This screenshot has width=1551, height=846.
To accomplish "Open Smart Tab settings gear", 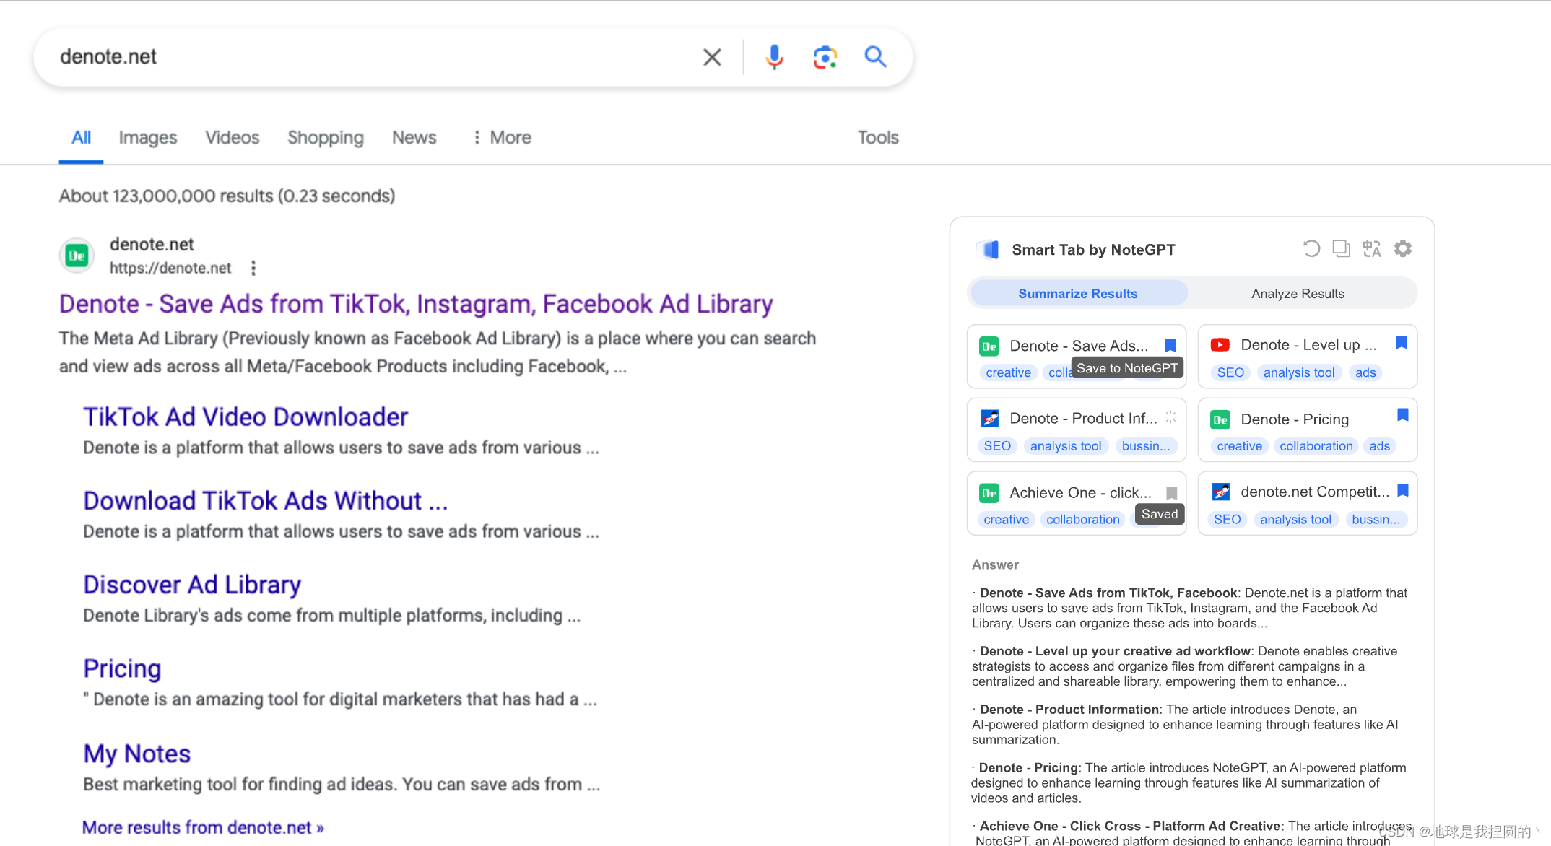I will click(x=1402, y=249).
